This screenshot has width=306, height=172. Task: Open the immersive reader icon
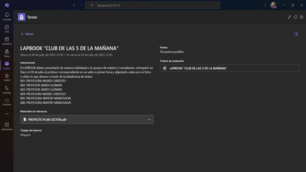click(x=296, y=34)
